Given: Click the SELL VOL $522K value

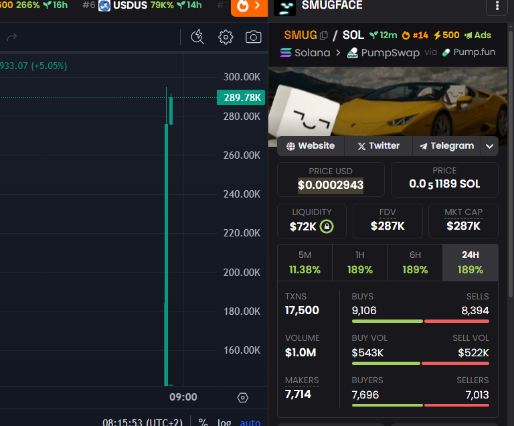Looking at the screenshot, I should point(473,353).
